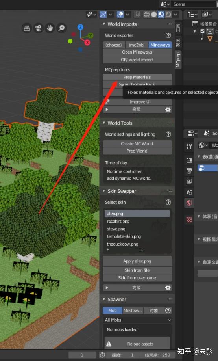Open overlay options dropdown arrow
The width and height of the screenshot is (218, 361).
tap(127, 15)
